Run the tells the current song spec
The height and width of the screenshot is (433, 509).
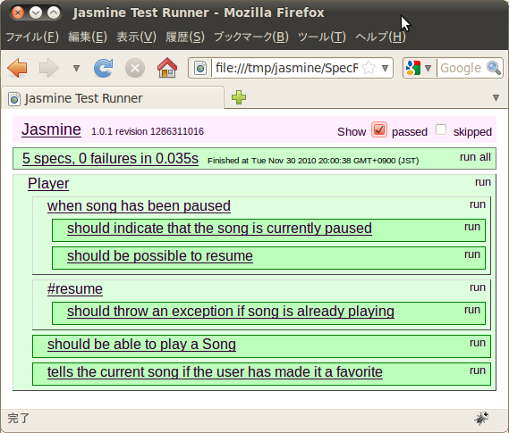point(478,371)
